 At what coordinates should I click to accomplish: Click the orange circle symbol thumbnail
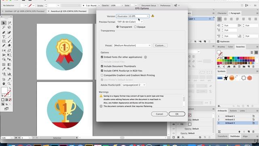(x=232, y=78)
